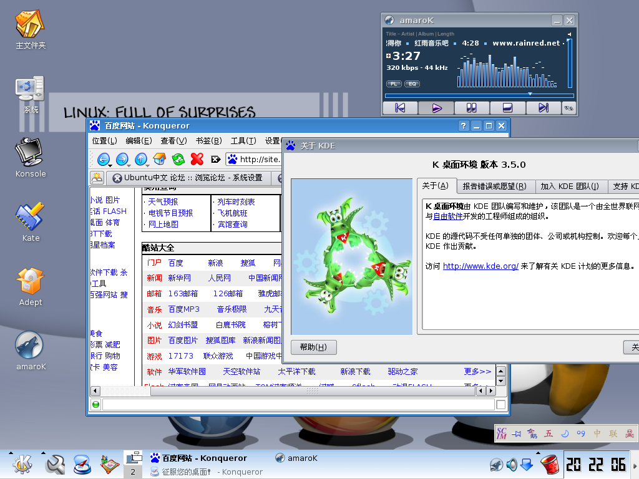
Task: Launch Kate editor from the desktop
Action: coord(29,216)
